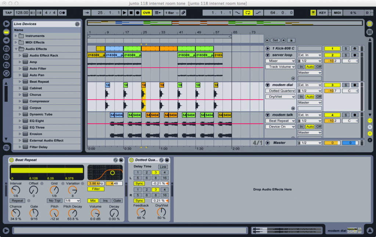This screenshot has width=376, height=237.
Task: Click the punch-out switch
Action: [258, 13]
